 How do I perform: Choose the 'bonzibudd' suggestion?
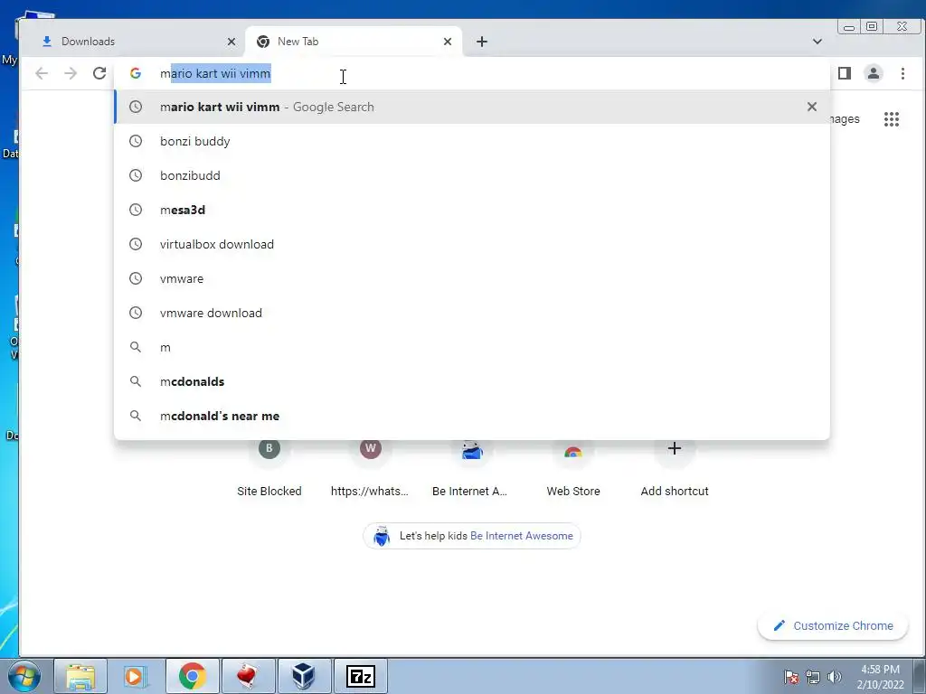click(x=472, y=175)
